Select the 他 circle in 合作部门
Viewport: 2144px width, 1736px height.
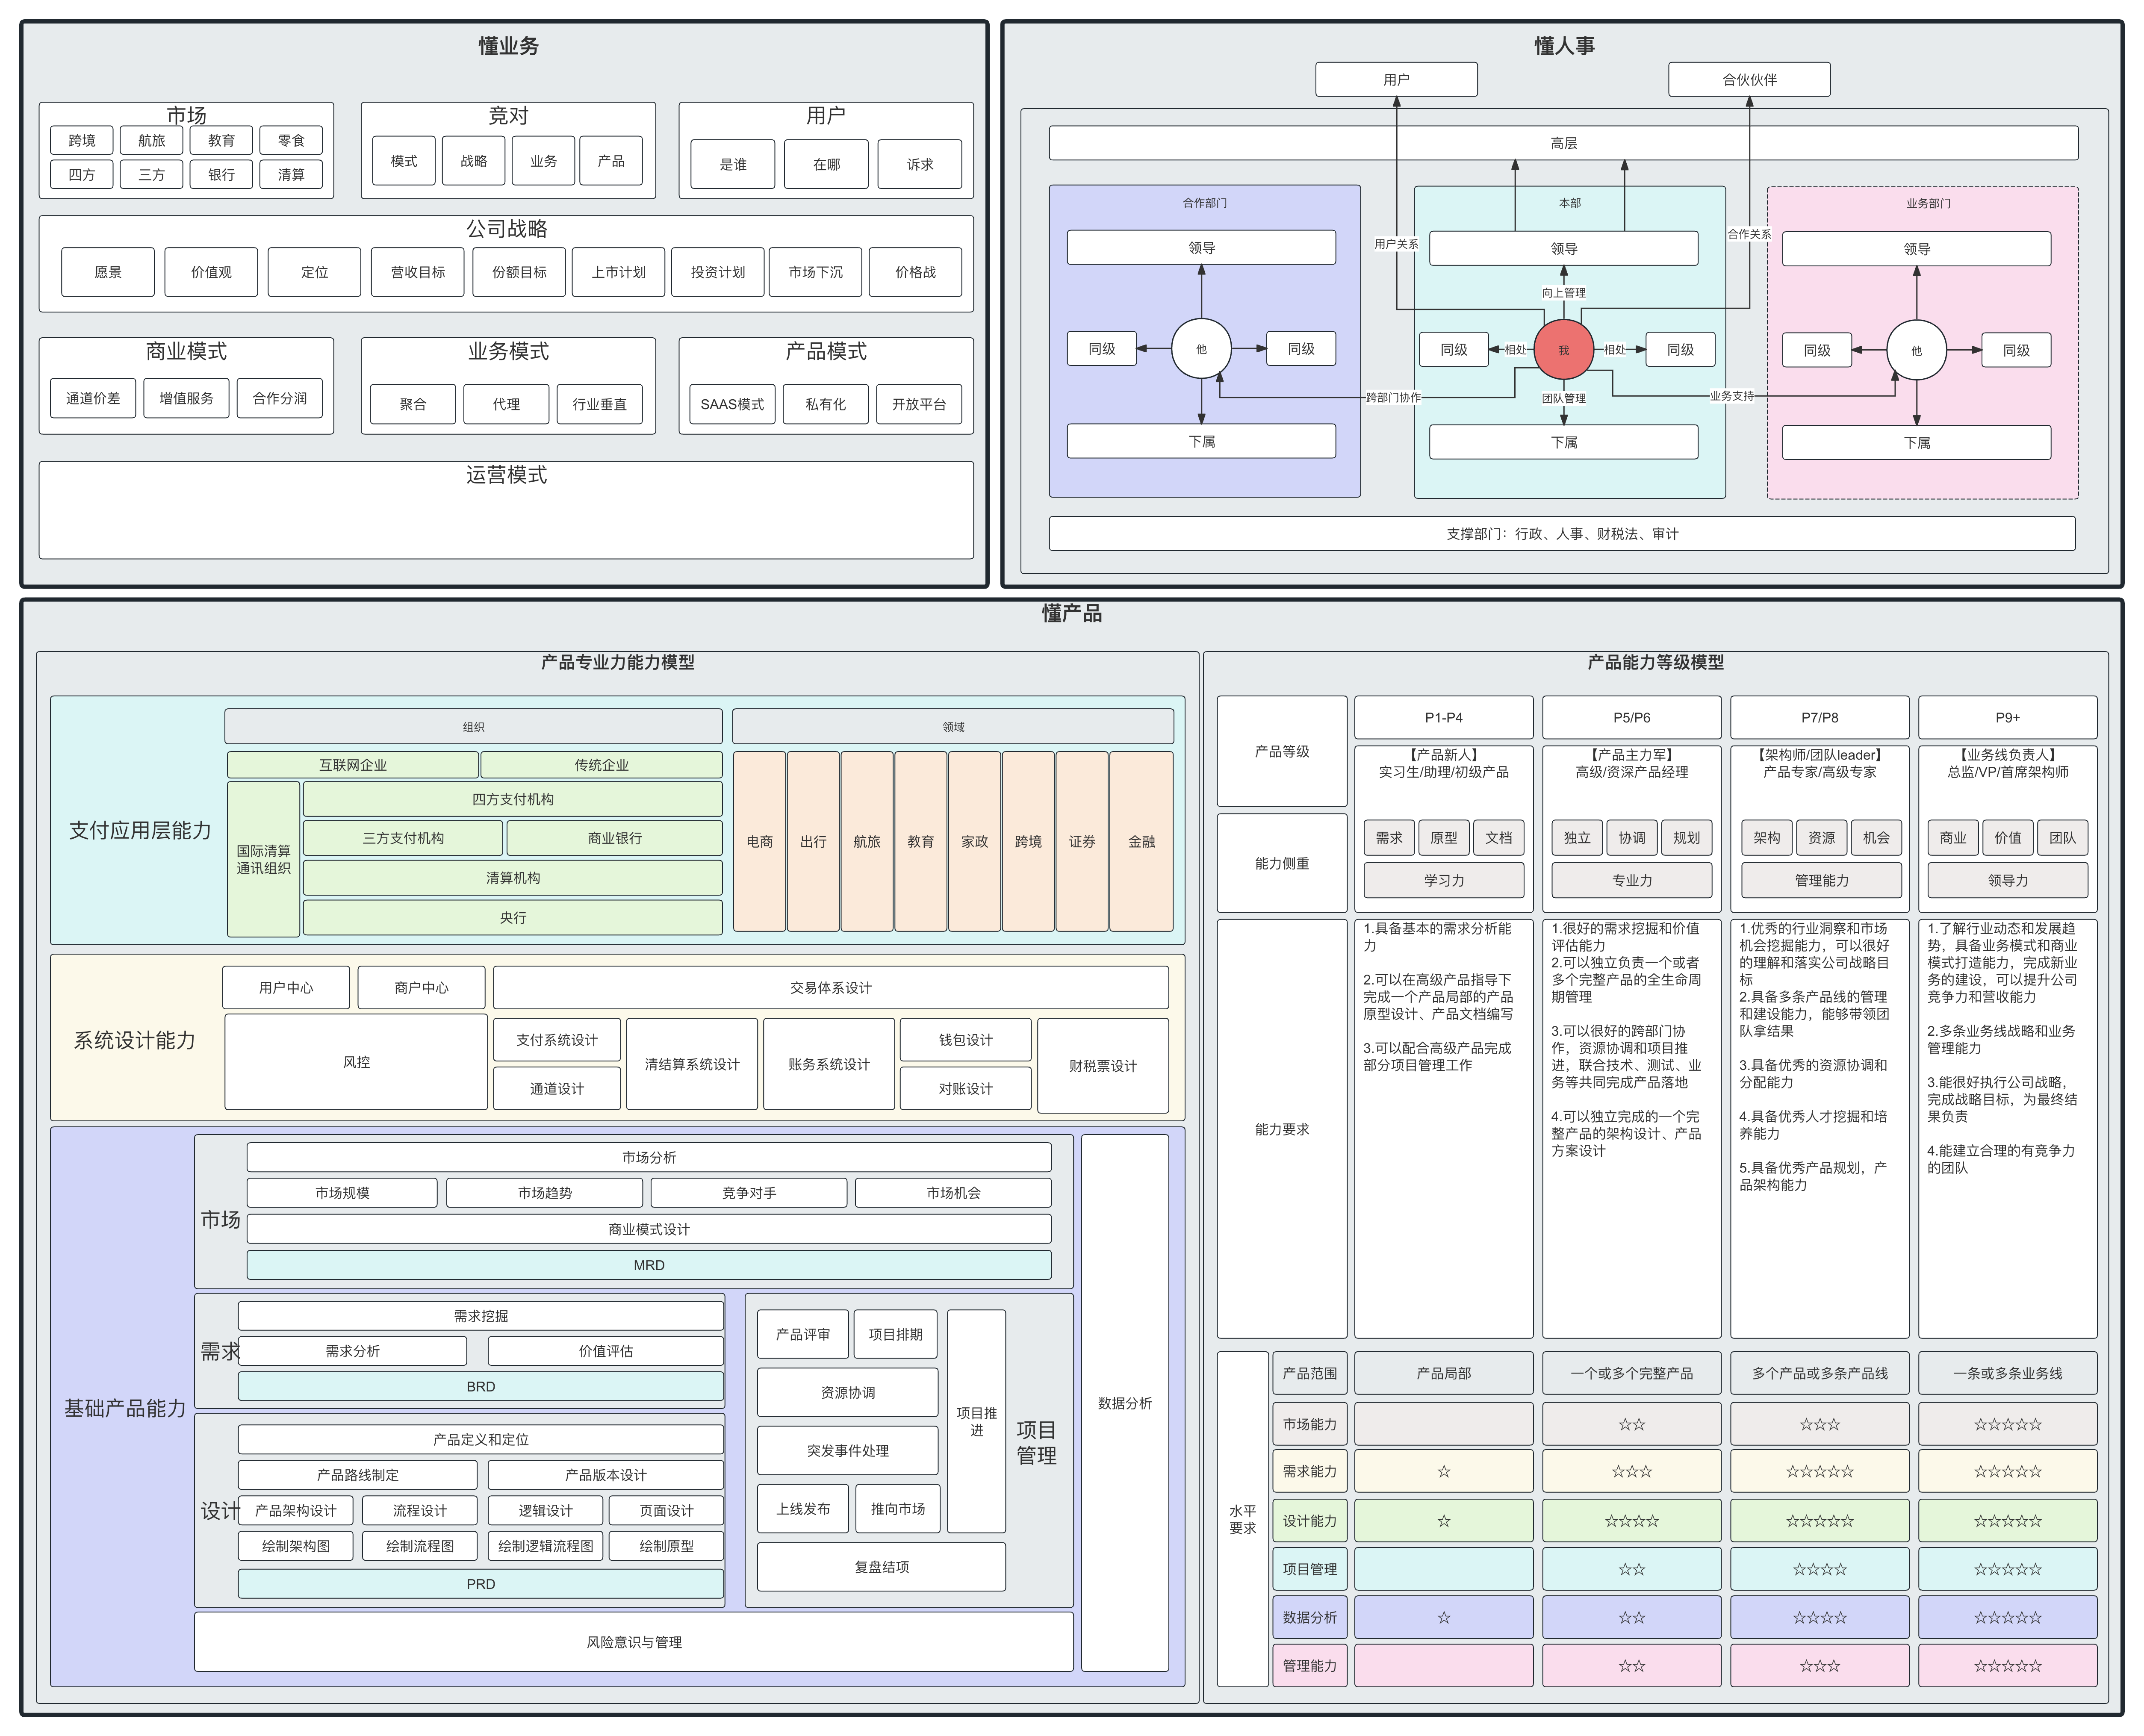pyautogui.click(x=1201, y=349)
